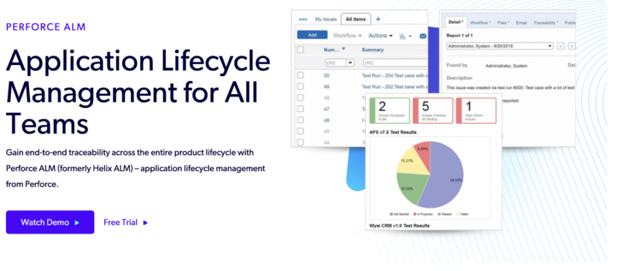Click the sort arrow on Number column
The image size is (622, 271).
coord(344,49)
